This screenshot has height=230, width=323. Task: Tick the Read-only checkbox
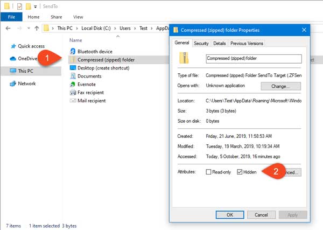208,172
